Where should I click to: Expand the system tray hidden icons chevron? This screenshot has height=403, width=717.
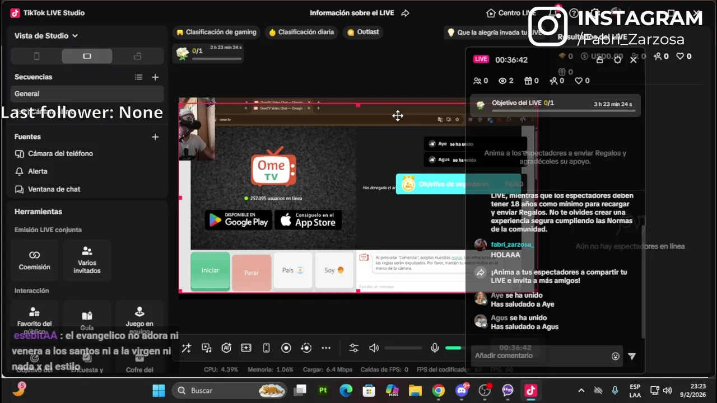(581, 391)
